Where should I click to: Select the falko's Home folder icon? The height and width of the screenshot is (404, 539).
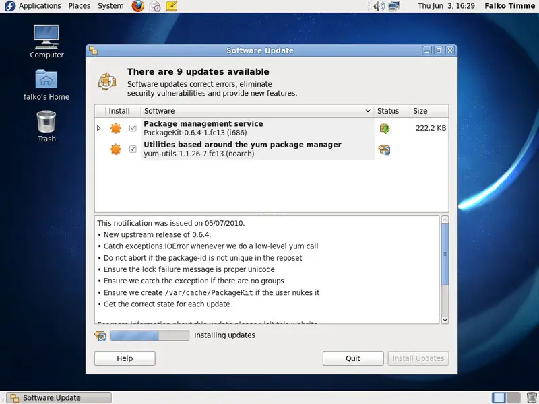[x=46, y=85]
